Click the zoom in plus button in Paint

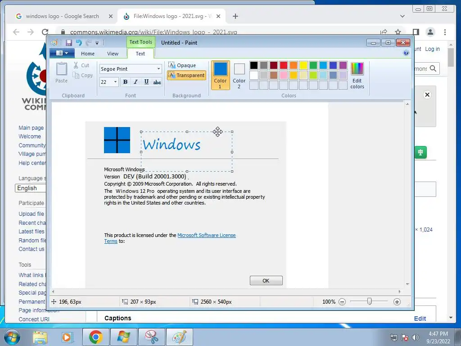click(x=397, y=301)
